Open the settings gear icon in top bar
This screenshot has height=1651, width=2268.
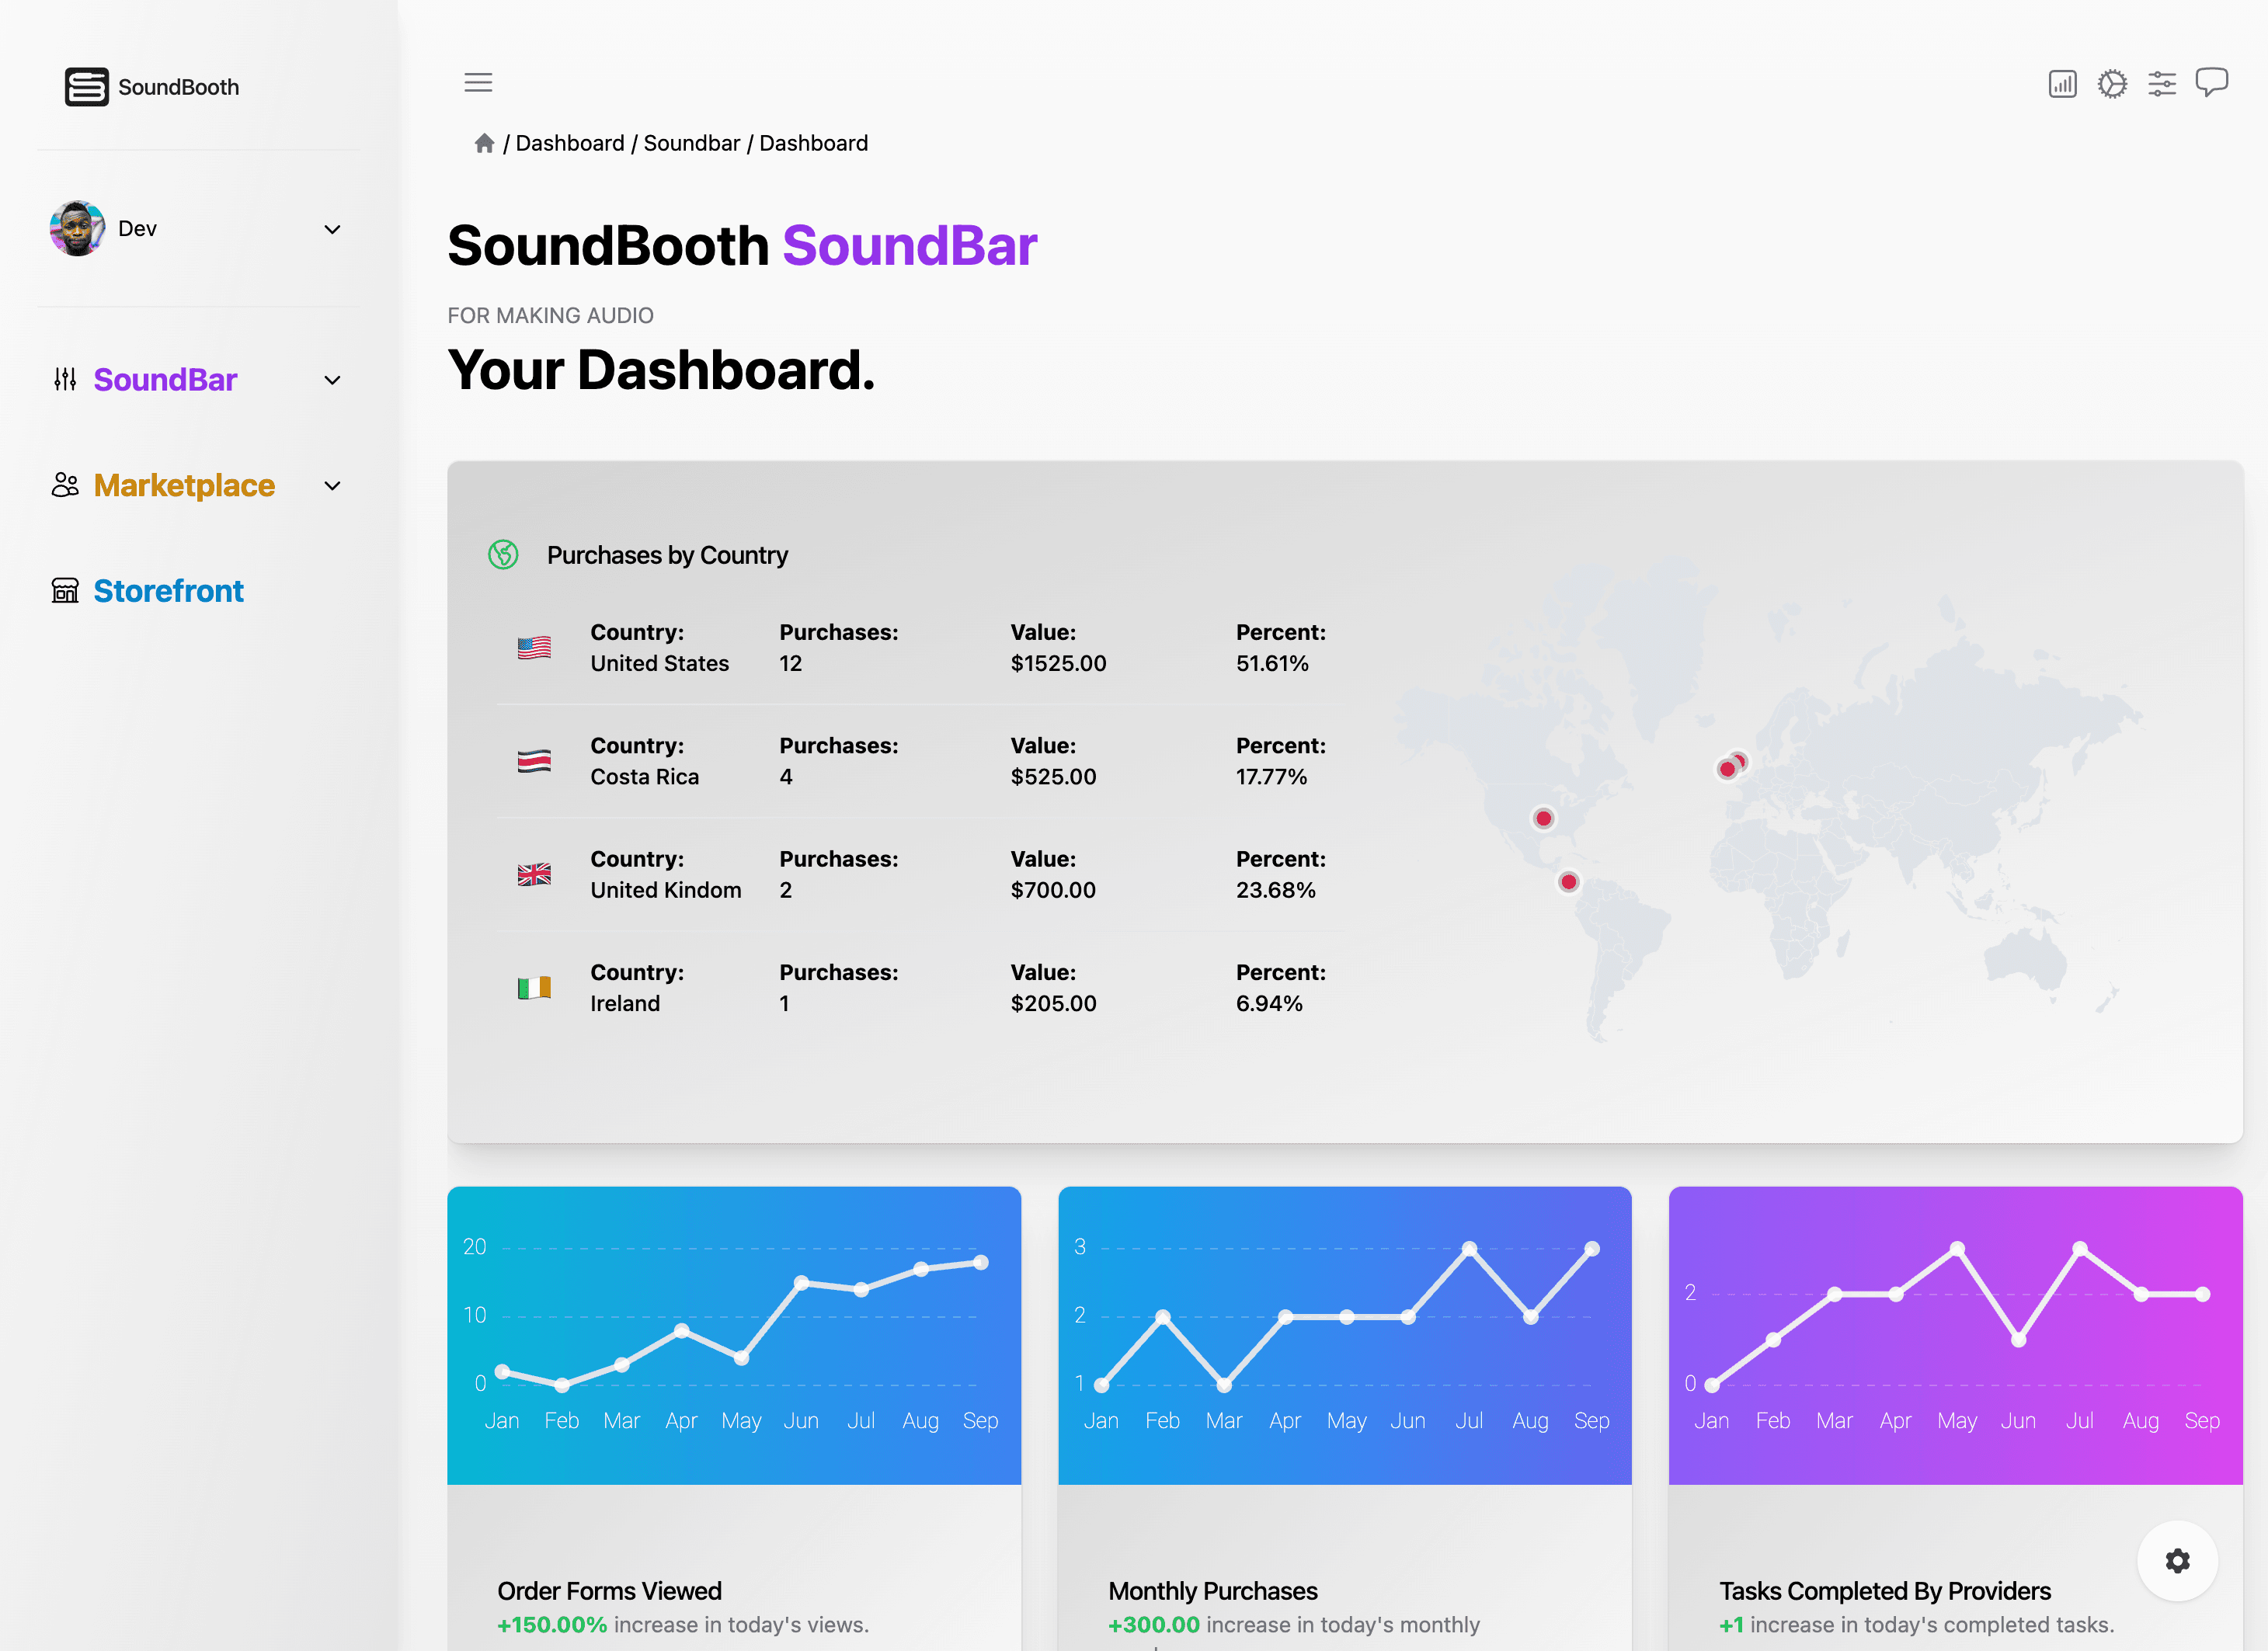[2112, 83]
